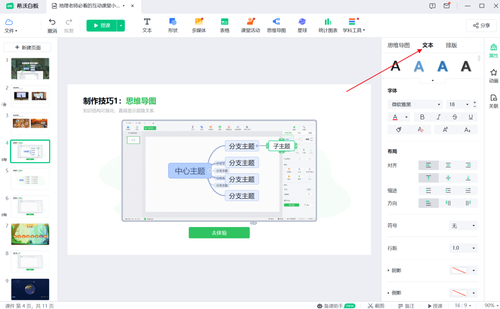Align text vertically to top
This screenshot has width=500, height=309.
pyautogui.click(x=428, y=178)
